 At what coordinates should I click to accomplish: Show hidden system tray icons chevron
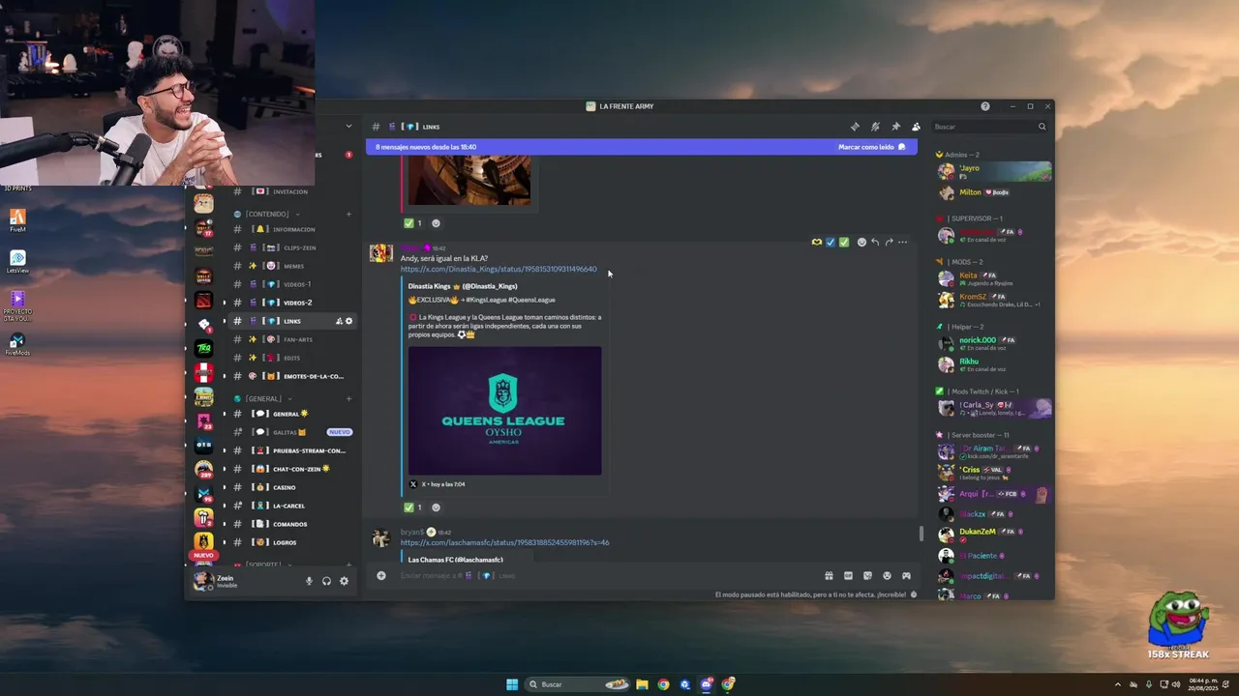(x=1117, y=684)
